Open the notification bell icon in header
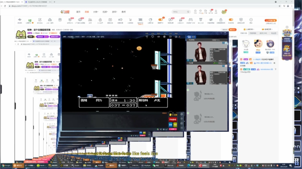Viewport: 302px width, 169px height. point(216,11)
